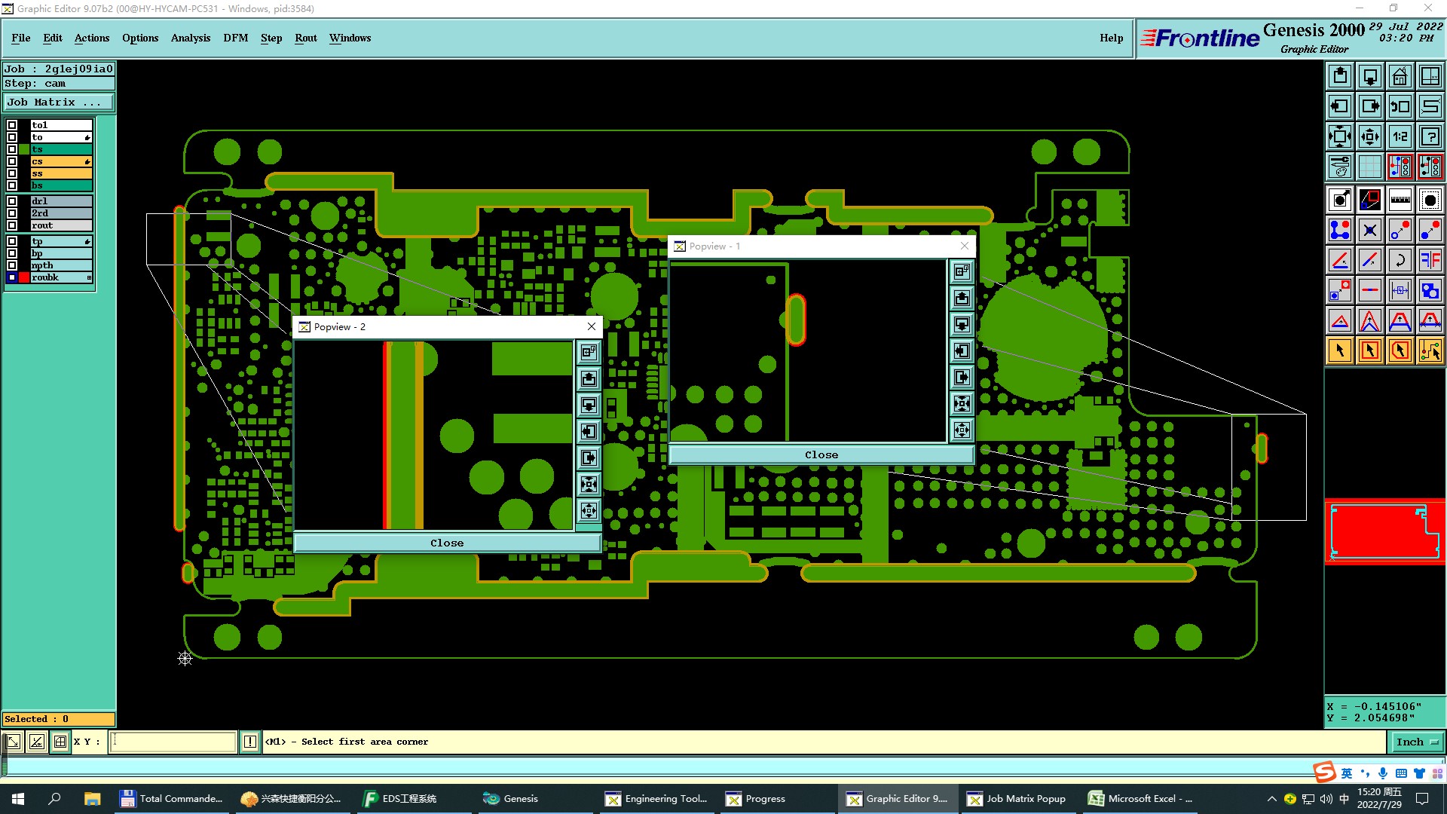
Task: Close the Popview - 2 window via Close button
Action: (x=447, y=543)
